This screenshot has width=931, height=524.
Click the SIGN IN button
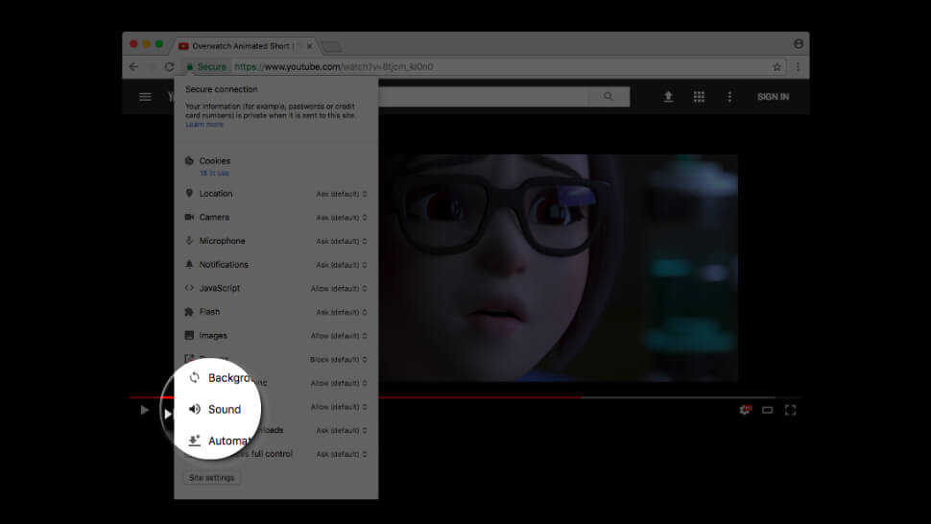[773, 97]
